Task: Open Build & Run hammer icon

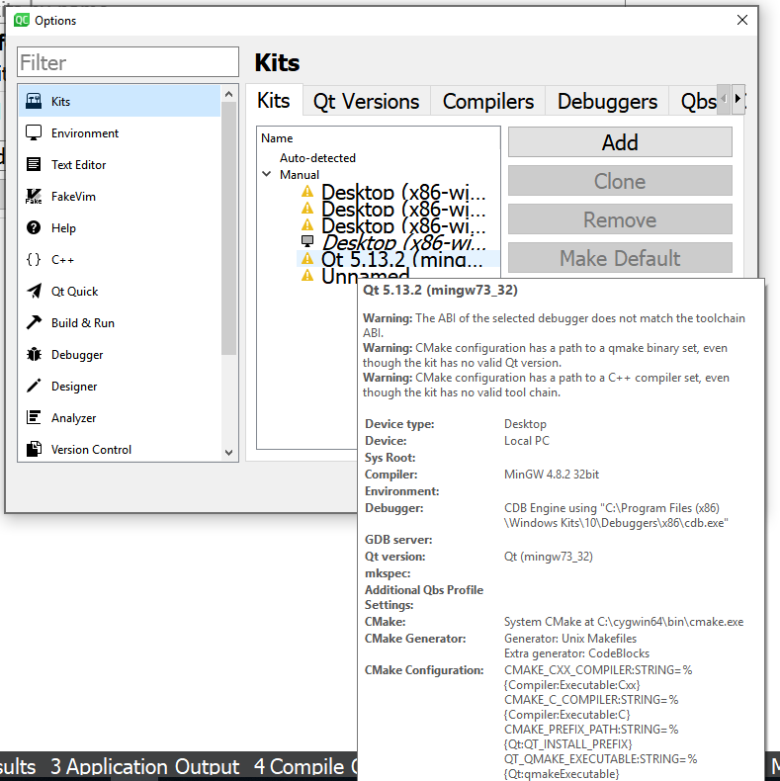Action: pyautogui.click(x=34, y=322)
